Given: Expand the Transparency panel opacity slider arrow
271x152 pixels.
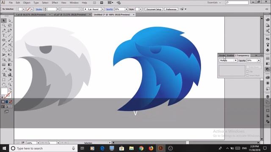Looking at the screenshot, I should pyautogui.click(x=259, y=60).
